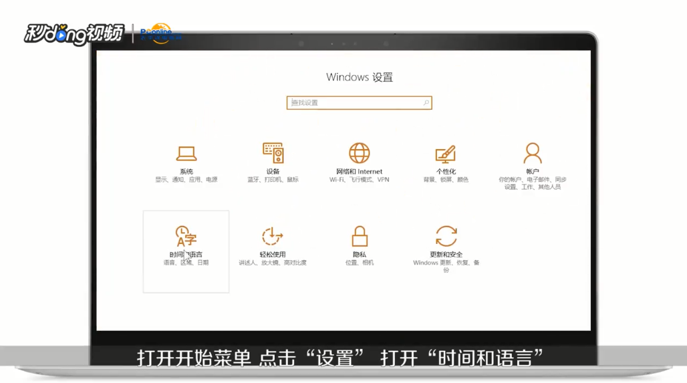Open the 时间和语言 clock icon
Image resolution: width=687 pixels, height=383 pixels.
186,236
